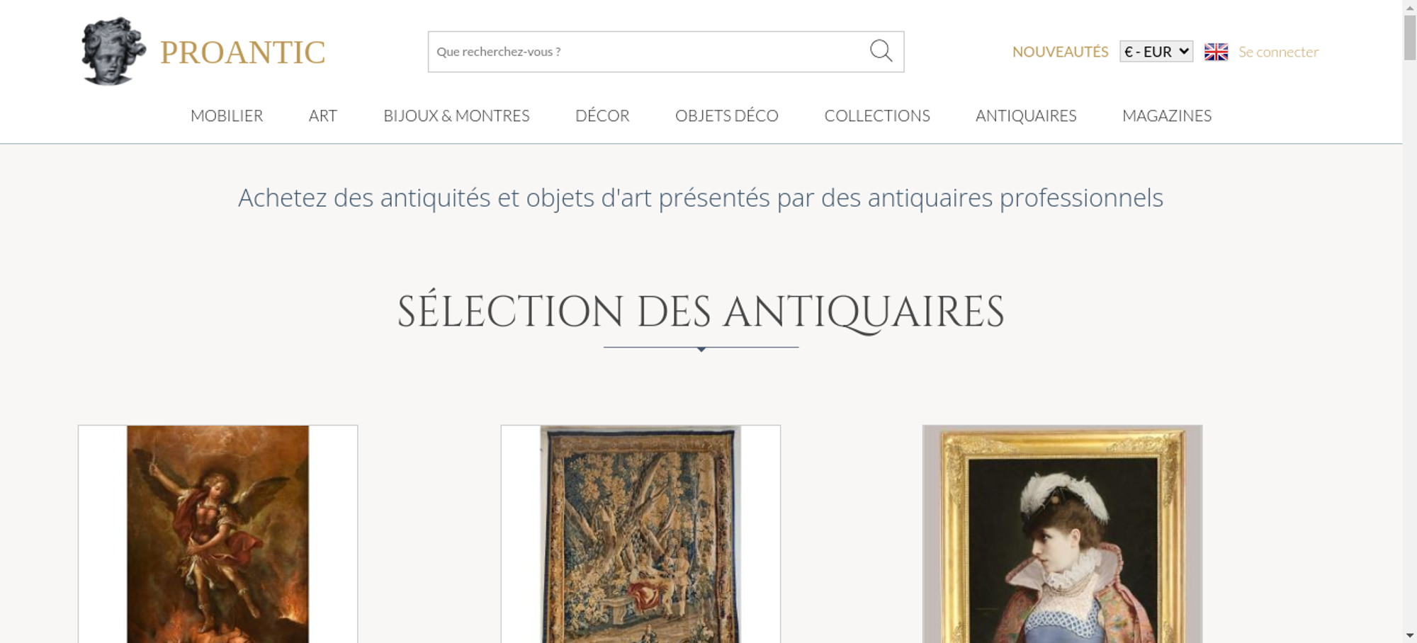
Task: Click the PROANTIC brand name text
Action: click(x=242, y=52)
